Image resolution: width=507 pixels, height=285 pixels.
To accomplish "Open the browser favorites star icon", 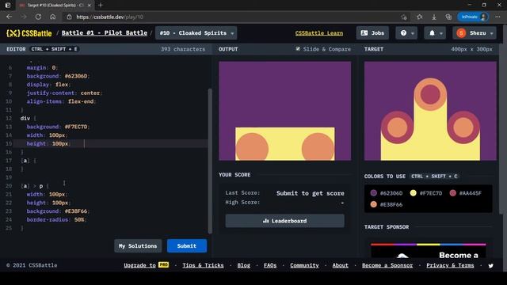I will click(419, 17).
